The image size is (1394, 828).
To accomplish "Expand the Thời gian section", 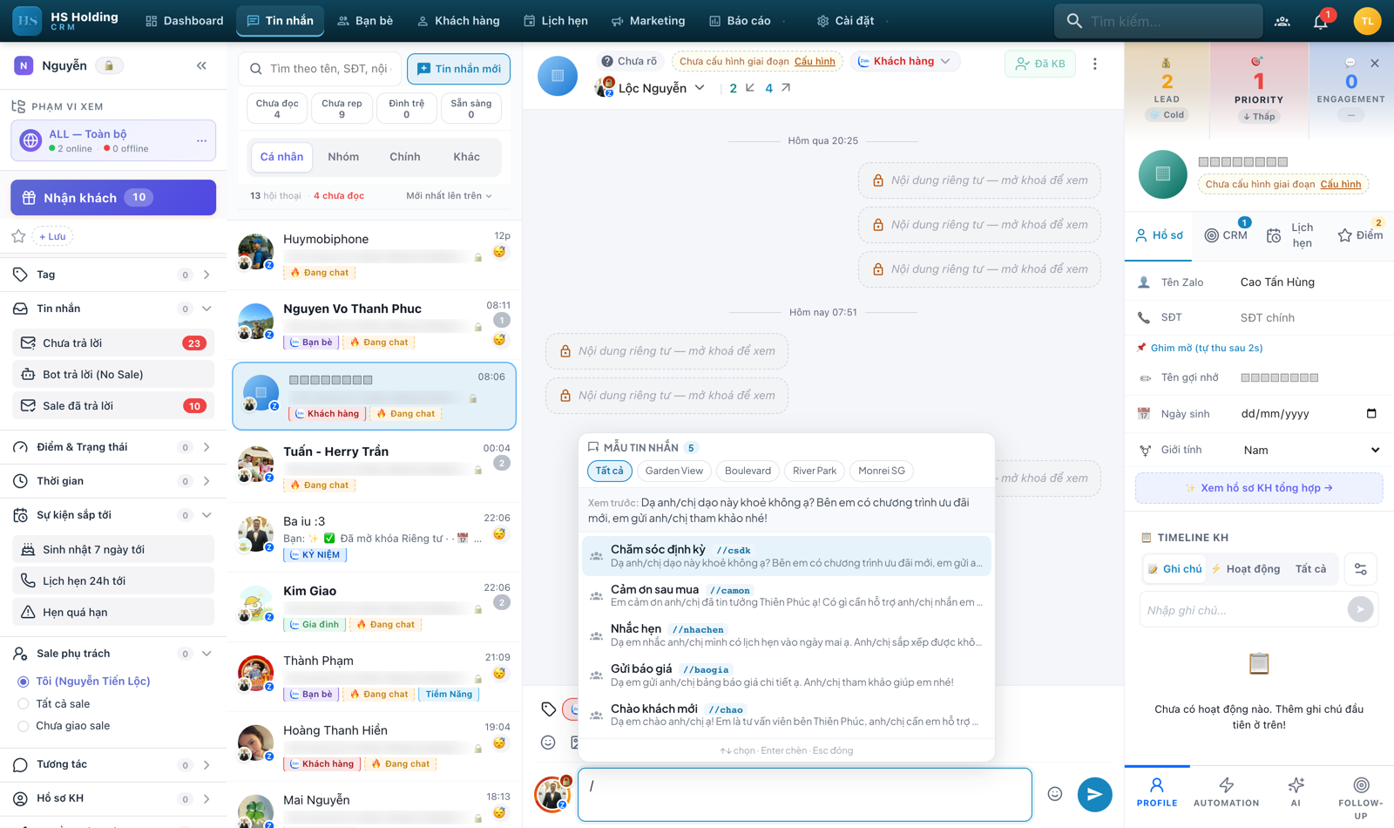I will click(x=206, y=481).
